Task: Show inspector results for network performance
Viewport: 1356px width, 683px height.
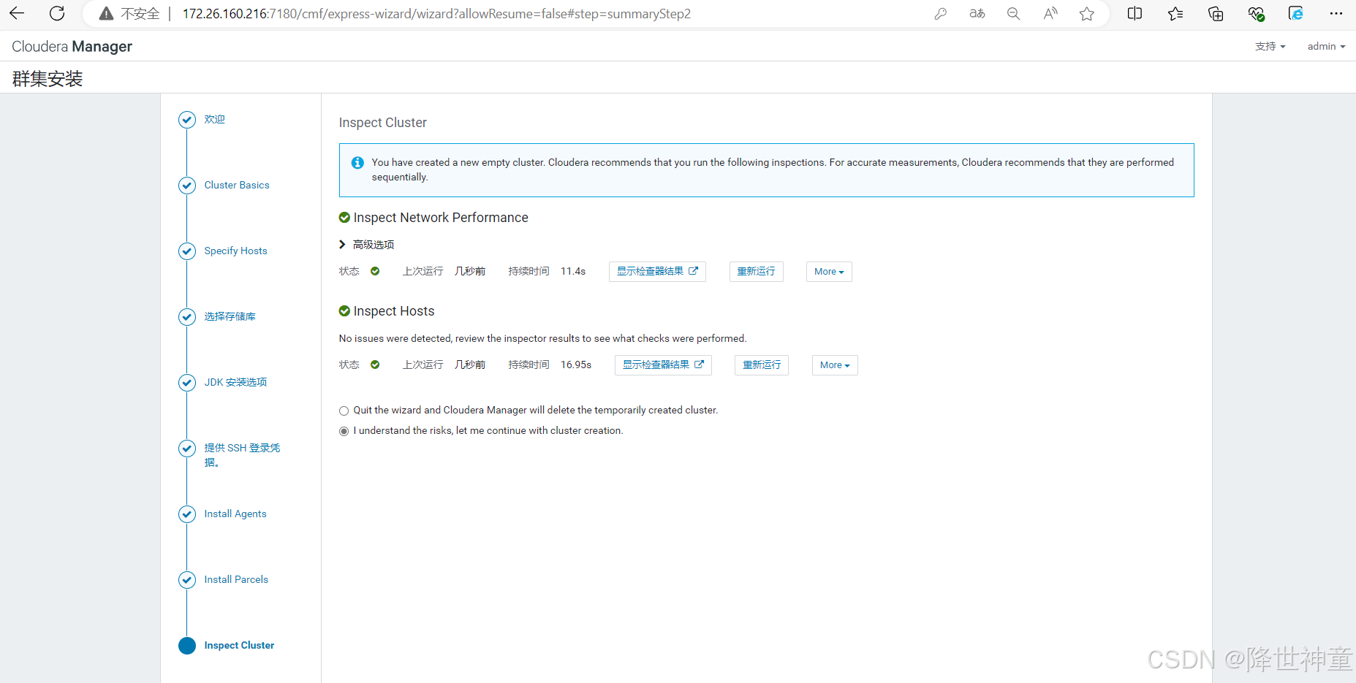Action: pos(657,272)
